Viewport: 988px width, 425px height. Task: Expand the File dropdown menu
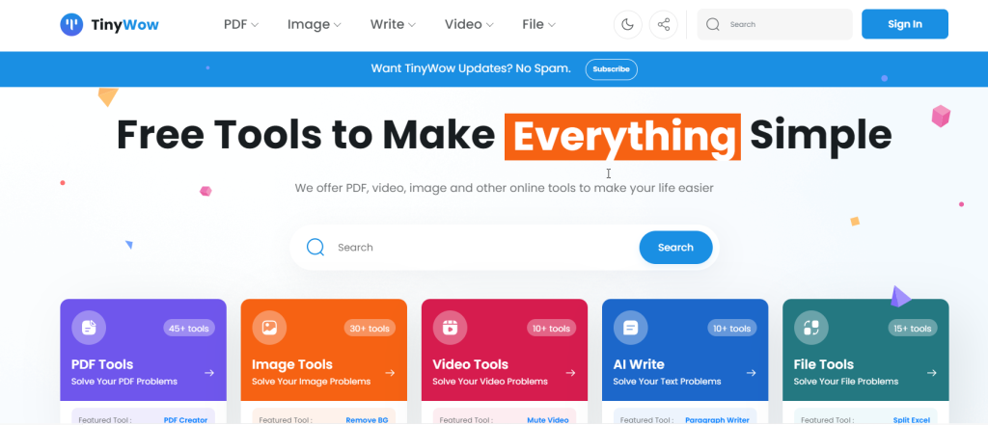tap(539, 24)
